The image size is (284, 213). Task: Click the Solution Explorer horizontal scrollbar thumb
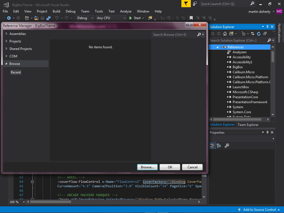pyautogui.click(x=237, y=119)
